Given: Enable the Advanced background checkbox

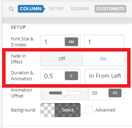Looking at the screenshot, I should point(89,110).
